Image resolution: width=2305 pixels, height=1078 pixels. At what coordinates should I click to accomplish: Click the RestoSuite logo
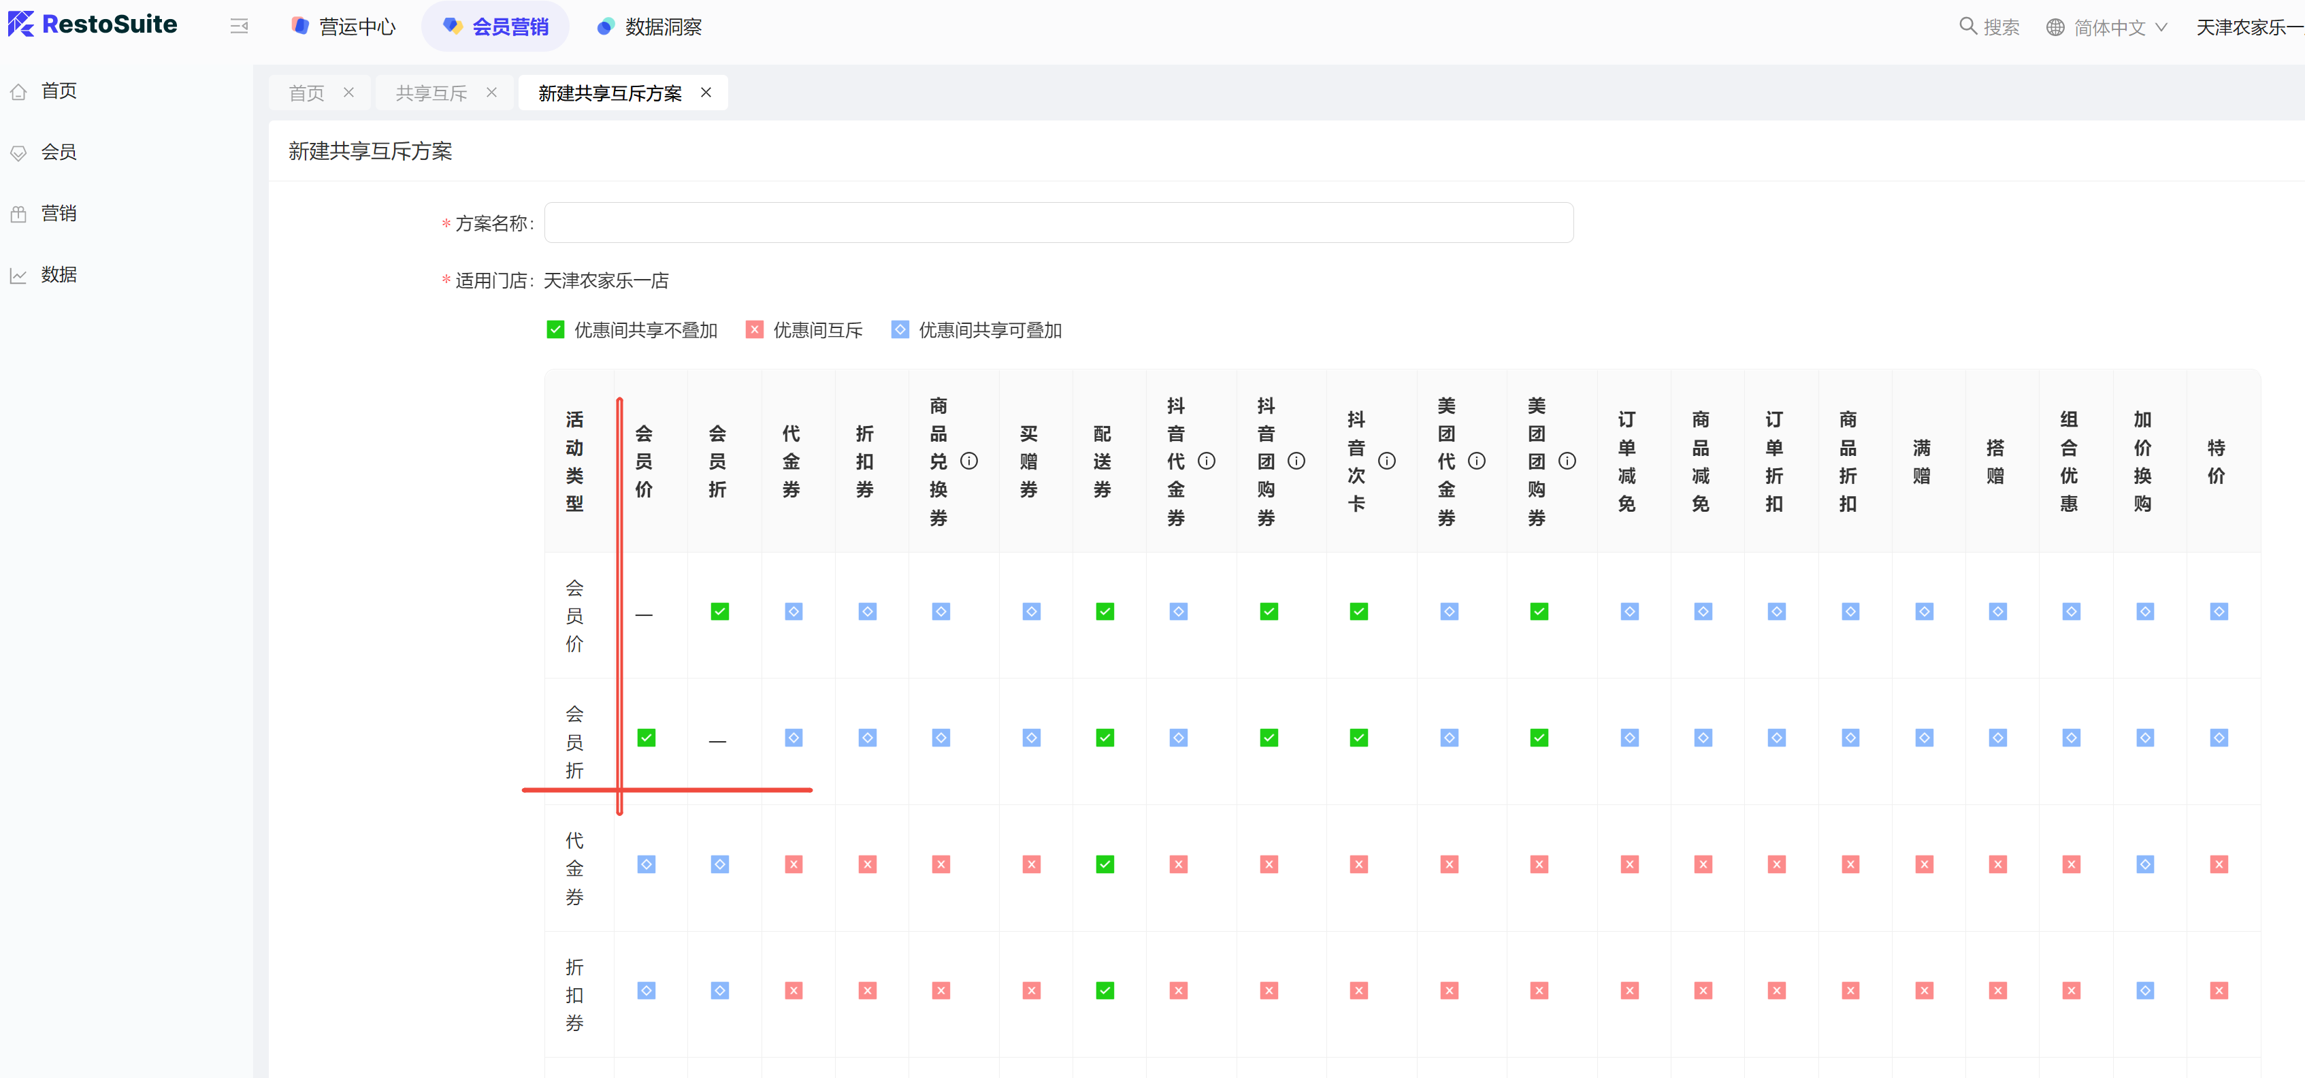[92, 25]
